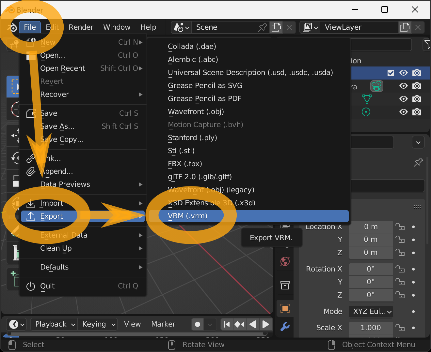431x352 pixels.
Task: Toggle the highlighted collection's exclude checkbox
Action: click(x=391, y=73)
